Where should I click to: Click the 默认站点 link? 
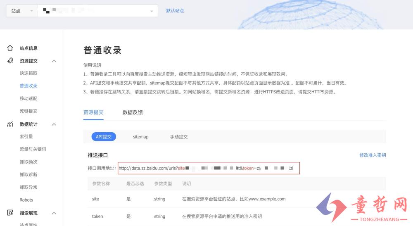click(175, 11)
